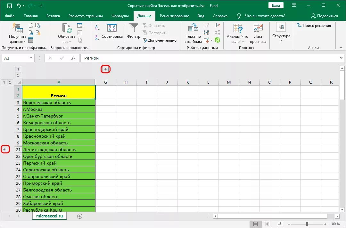Click the zoom slider handle

[307, 224]
